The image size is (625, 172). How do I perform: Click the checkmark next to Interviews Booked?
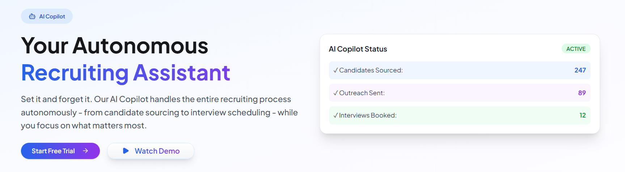(335, 115)
